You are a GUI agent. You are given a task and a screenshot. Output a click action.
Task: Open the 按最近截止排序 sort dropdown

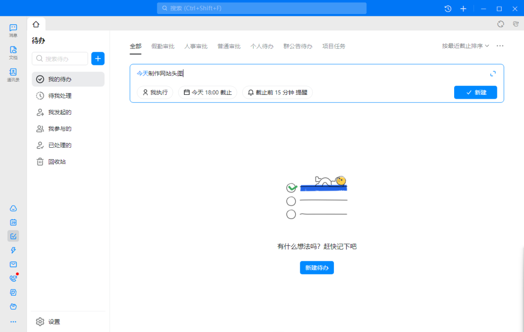[x=465, y=46]
